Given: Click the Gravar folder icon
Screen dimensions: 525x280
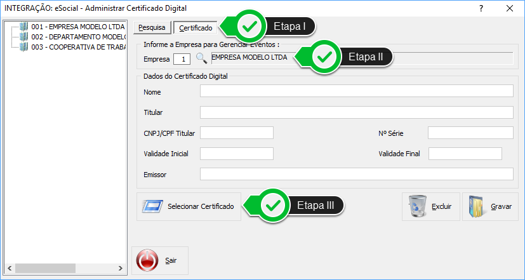Looking at the screenshot, I should [x=477, y=206].
